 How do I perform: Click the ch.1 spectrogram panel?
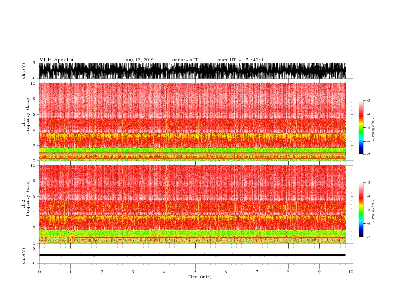coord(192,122)
